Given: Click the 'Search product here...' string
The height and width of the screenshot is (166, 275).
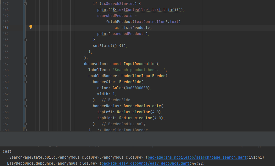Looking at the screenshot, I should [x=139, y=70].
